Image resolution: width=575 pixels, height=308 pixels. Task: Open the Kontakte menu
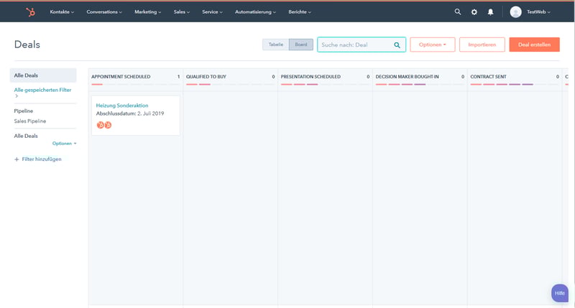[62, 12]
